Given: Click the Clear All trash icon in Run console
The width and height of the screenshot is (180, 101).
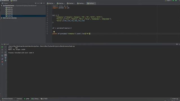Looking at the screenshot, I should (6, 61).
